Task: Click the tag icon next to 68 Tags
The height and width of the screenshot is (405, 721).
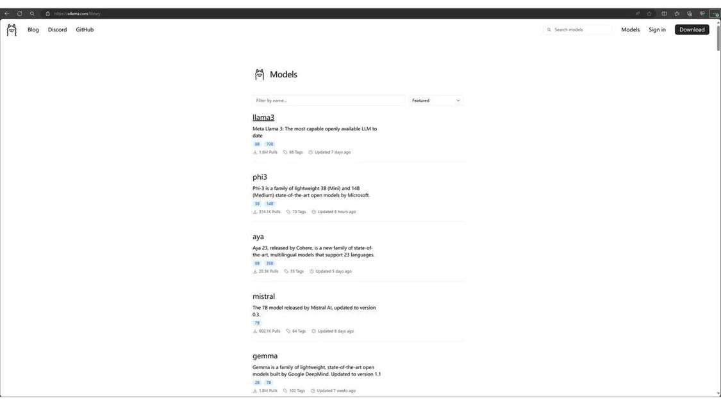Action: click(x=285, y=152)
